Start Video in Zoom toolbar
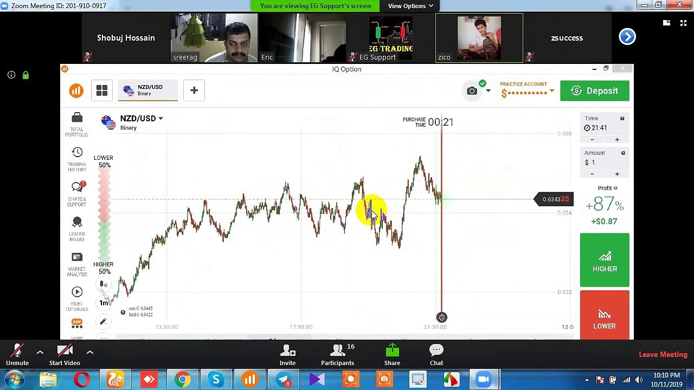694x390 pixels. tap(65, 355)
